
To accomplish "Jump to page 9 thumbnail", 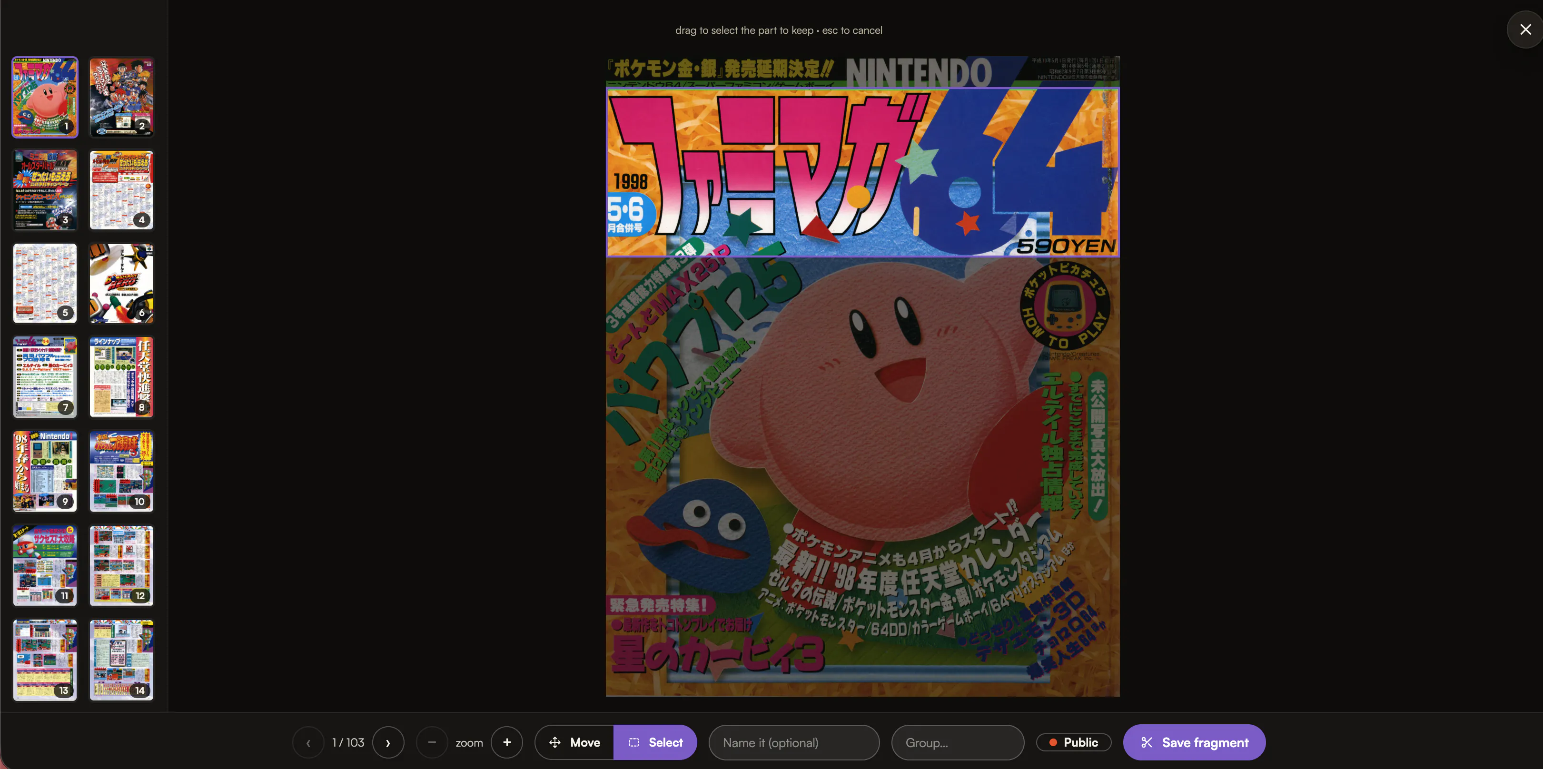I will (x=45, y=471).
